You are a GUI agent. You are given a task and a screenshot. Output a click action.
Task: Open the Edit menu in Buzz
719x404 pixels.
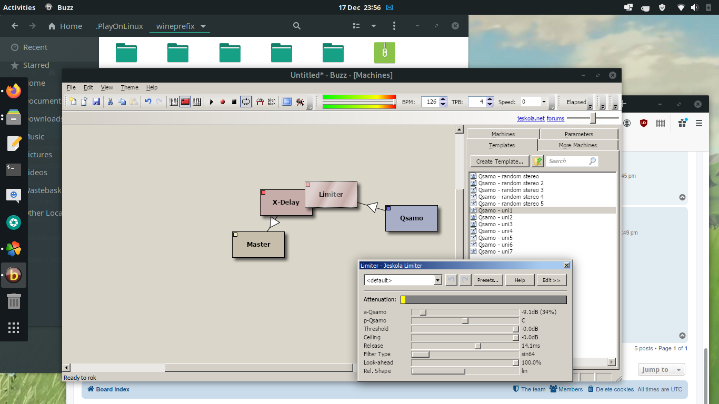[88, 87]
